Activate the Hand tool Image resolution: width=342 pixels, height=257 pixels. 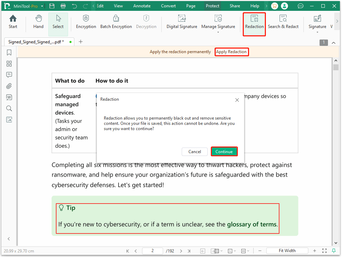tap(38, 22)
